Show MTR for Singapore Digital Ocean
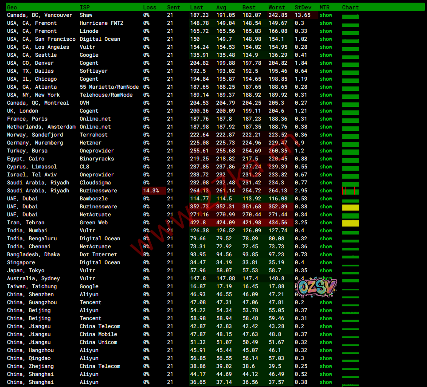 326,262
